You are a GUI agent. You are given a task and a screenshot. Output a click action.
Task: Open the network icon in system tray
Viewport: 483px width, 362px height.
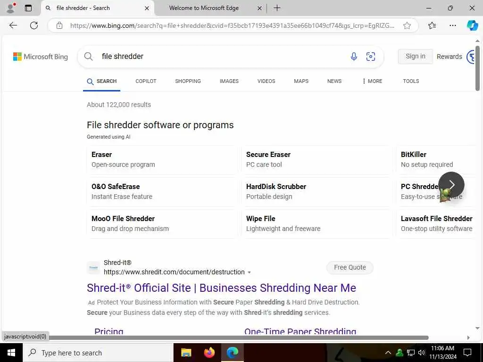(411, 353)
